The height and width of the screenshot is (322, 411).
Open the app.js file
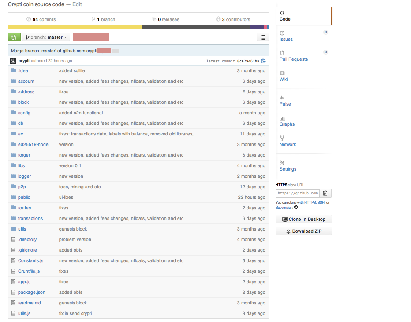[24, 282]
